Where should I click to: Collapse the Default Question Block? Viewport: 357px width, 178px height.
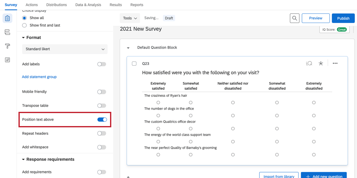coord(129,48)
